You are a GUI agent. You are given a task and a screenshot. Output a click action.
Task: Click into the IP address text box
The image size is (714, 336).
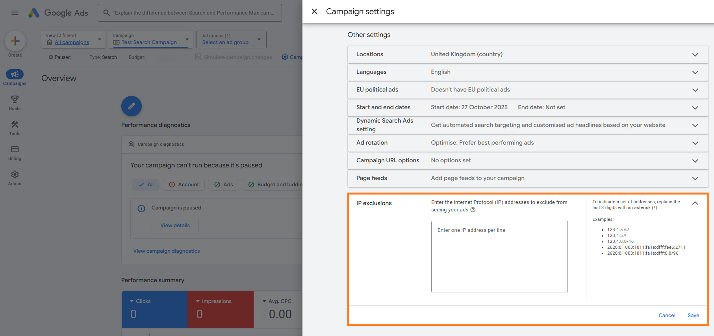coord(499,257)
